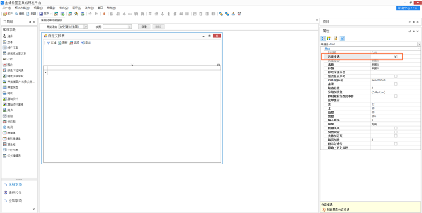
Task: Click the 保存 (Save) toolbar button
Action: tap(44, 14)
